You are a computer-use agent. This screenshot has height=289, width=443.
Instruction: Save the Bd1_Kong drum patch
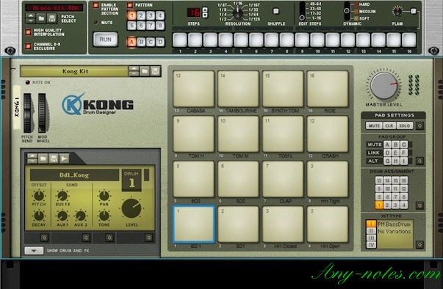54,158
